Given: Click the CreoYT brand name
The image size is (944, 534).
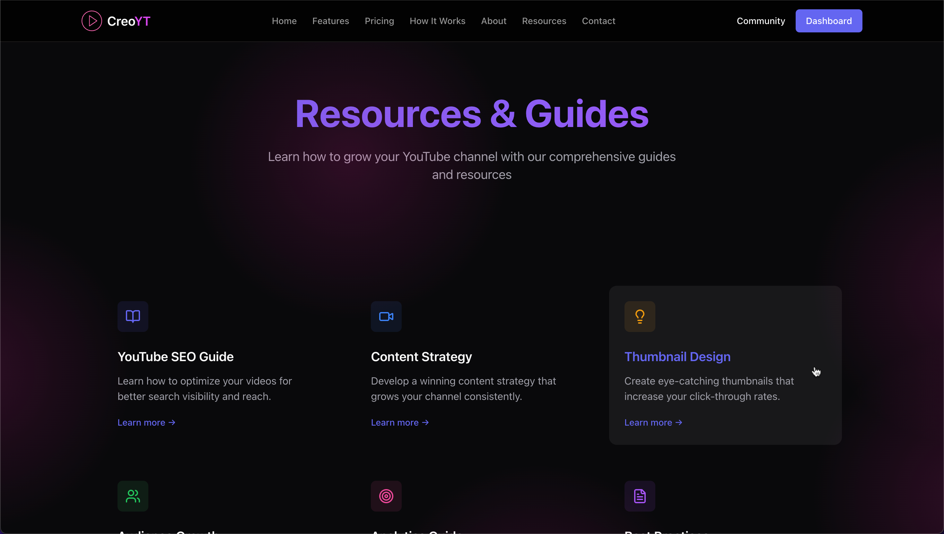Looking at the screenshot, I should (128, 21).
